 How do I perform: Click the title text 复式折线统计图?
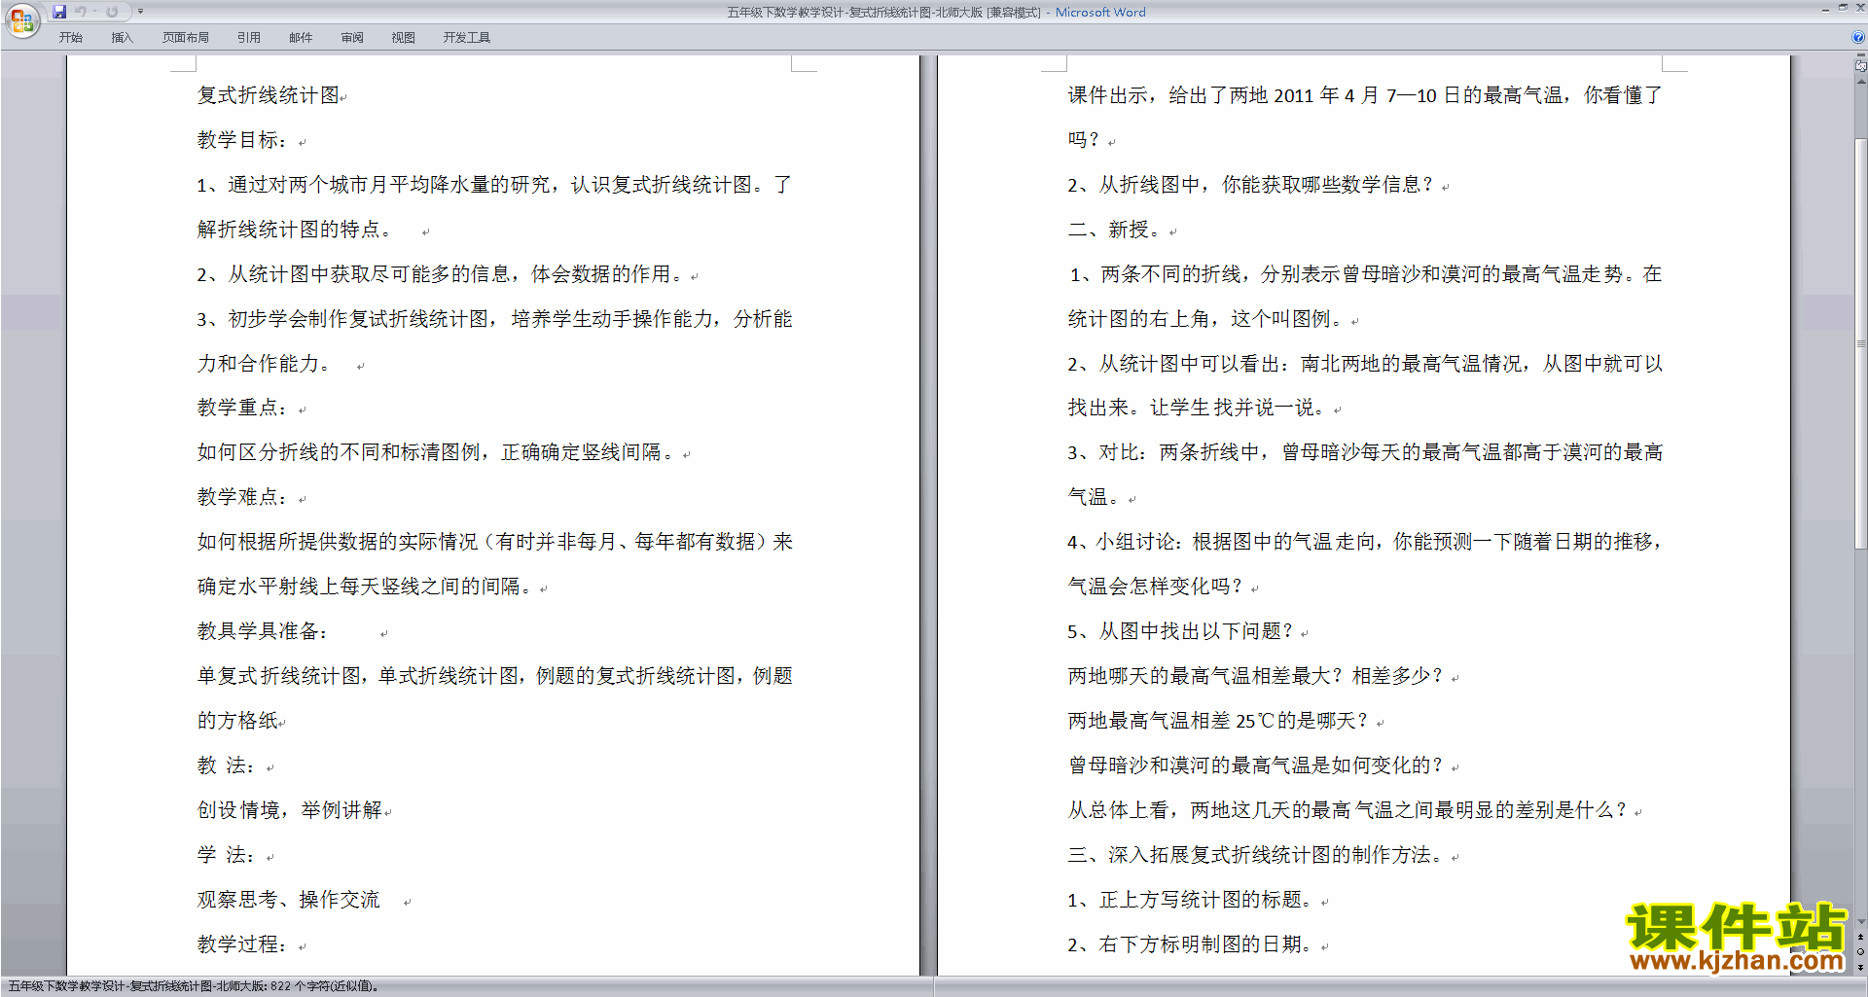(x=269, y=95)
